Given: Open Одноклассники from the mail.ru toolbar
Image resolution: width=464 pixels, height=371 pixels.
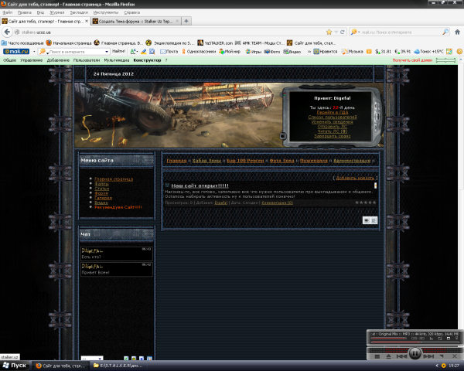Looking at the screenshot, I should 199,52.
